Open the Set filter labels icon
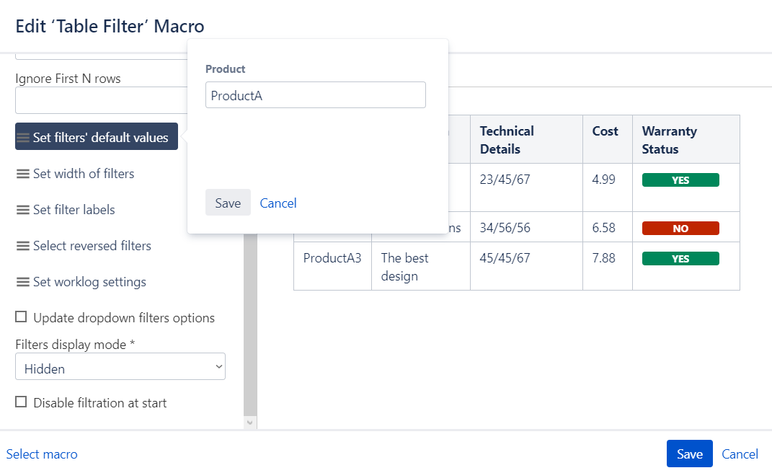Screen dimensions: 772x473 (x=22, y=209)
